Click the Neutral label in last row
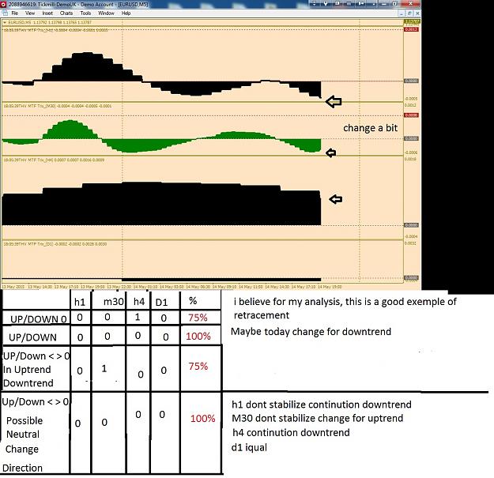The width and height of the screenshot is (494, 478). [23, 435]
